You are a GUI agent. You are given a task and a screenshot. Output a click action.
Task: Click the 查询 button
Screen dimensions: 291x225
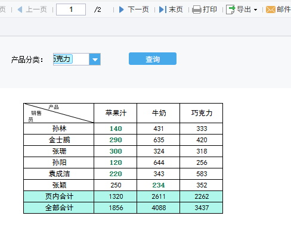153,59
